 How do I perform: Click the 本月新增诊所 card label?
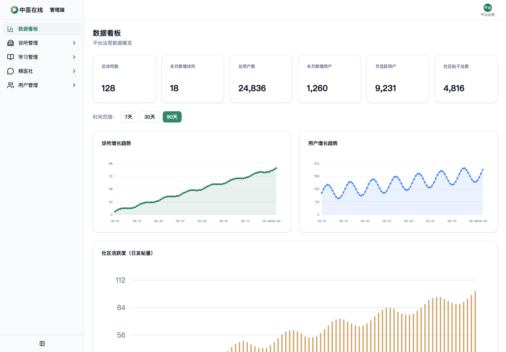tap(183, 67)
